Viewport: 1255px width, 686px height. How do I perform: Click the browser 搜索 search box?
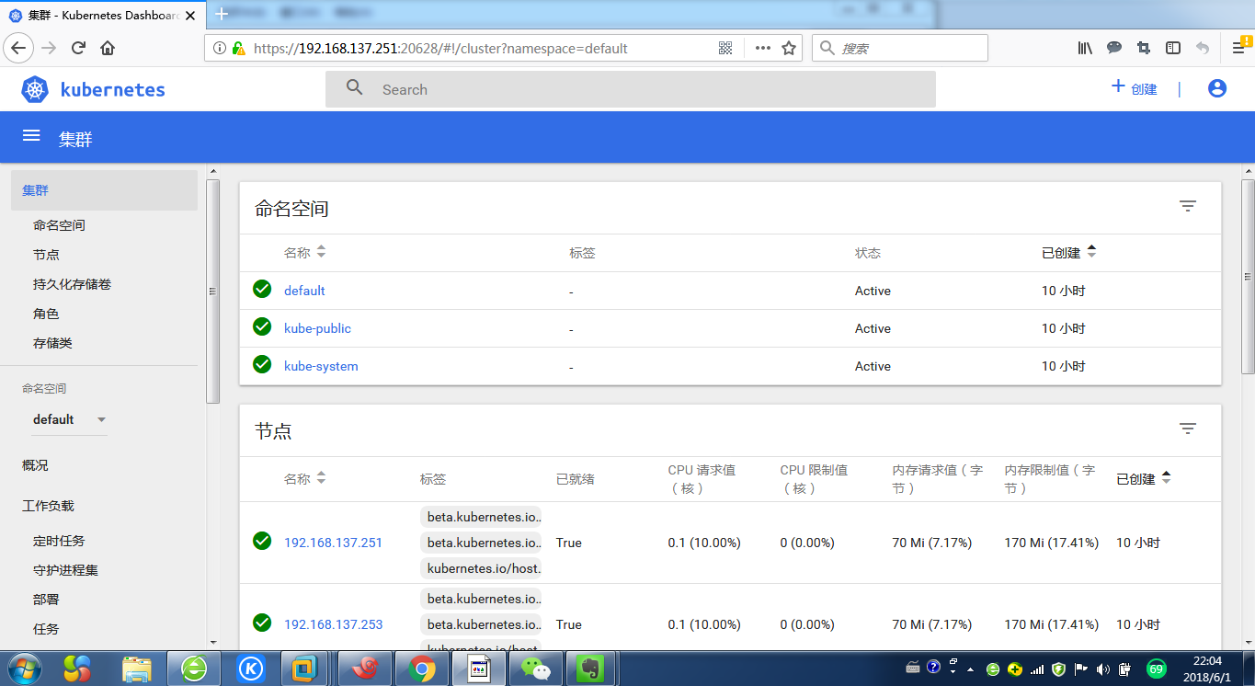pyautogui.click(x=899, y=48)
